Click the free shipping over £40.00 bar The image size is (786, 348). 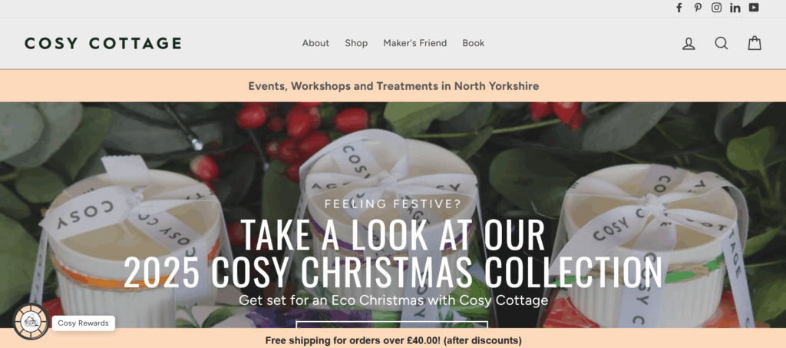pyautogui.click(x=394, y=340)
